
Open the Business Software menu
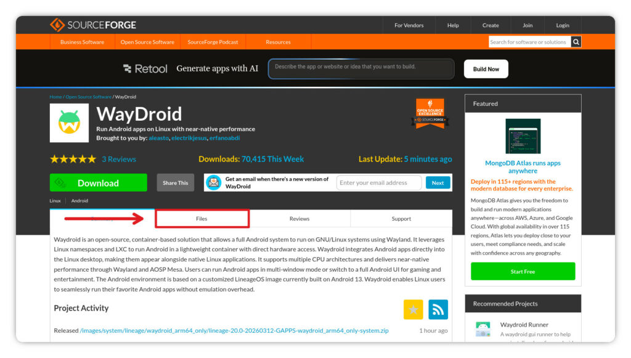point(82,42)
